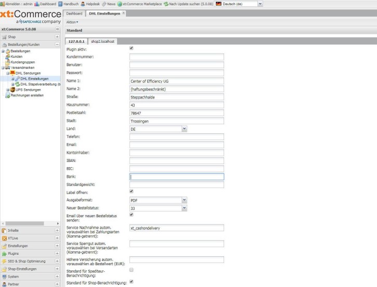This screenshot has height=287, width=377.
Task: Click the Helpdesk person icon
Action: click(x=83, y=4)
